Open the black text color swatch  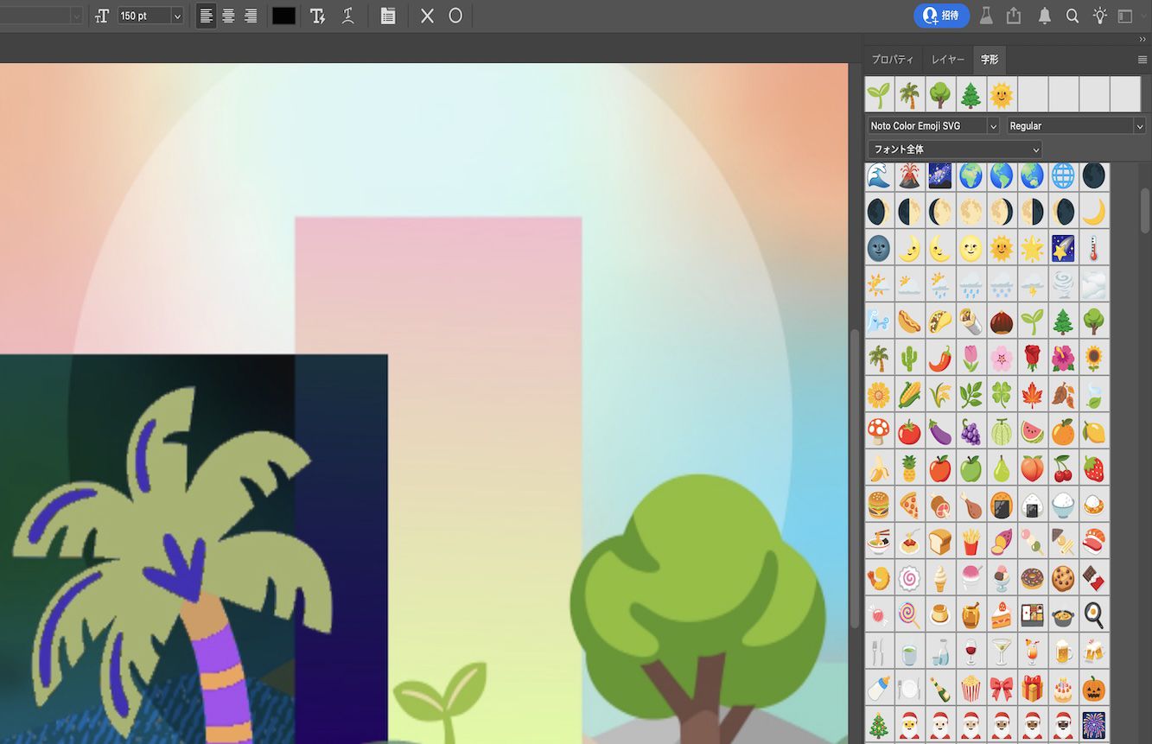(283, 16)
